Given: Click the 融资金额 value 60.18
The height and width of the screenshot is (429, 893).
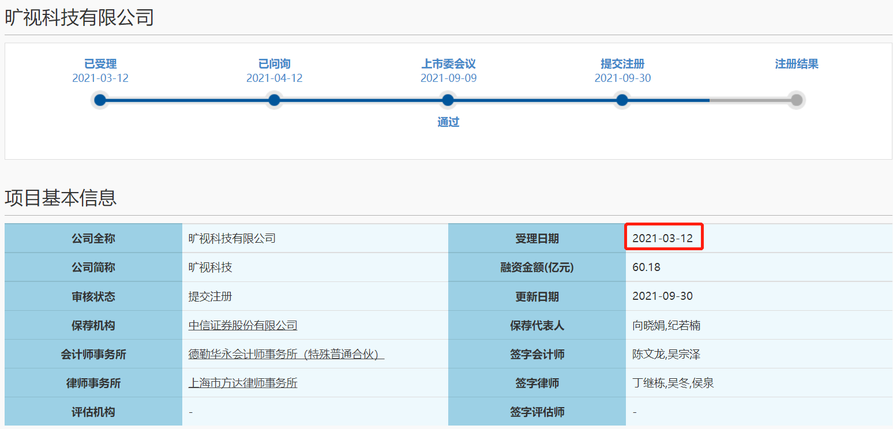Looking at the screenshot, I should [647, 268].
